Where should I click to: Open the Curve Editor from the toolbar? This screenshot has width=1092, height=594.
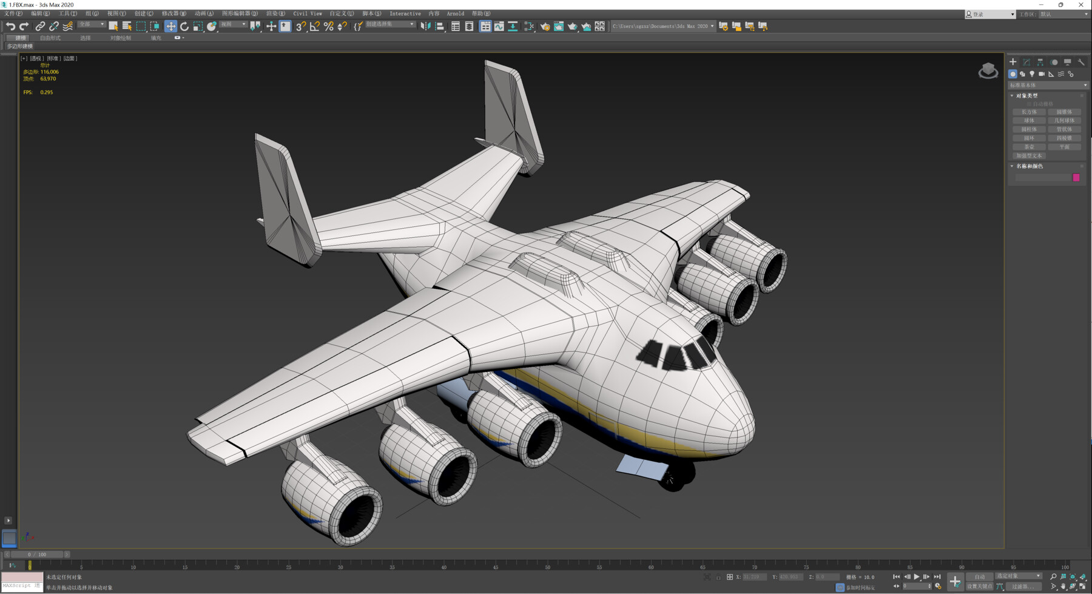coord(500,26)
